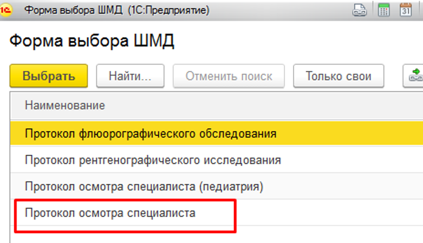Select Протокол осмотра специалиста (педиатрия) row

(x=143, y=186)
